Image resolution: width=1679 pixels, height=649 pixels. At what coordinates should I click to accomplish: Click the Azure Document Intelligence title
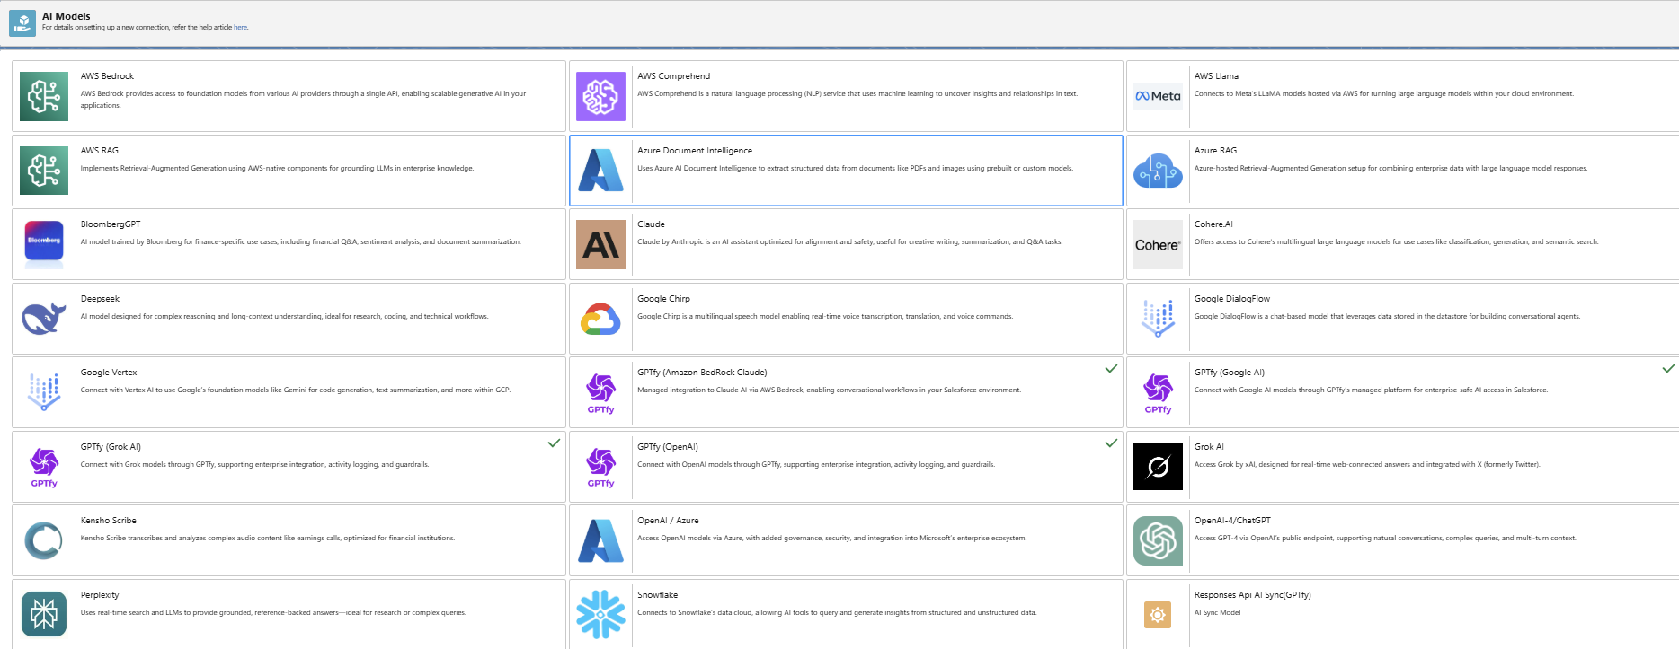tap(695, 151)
